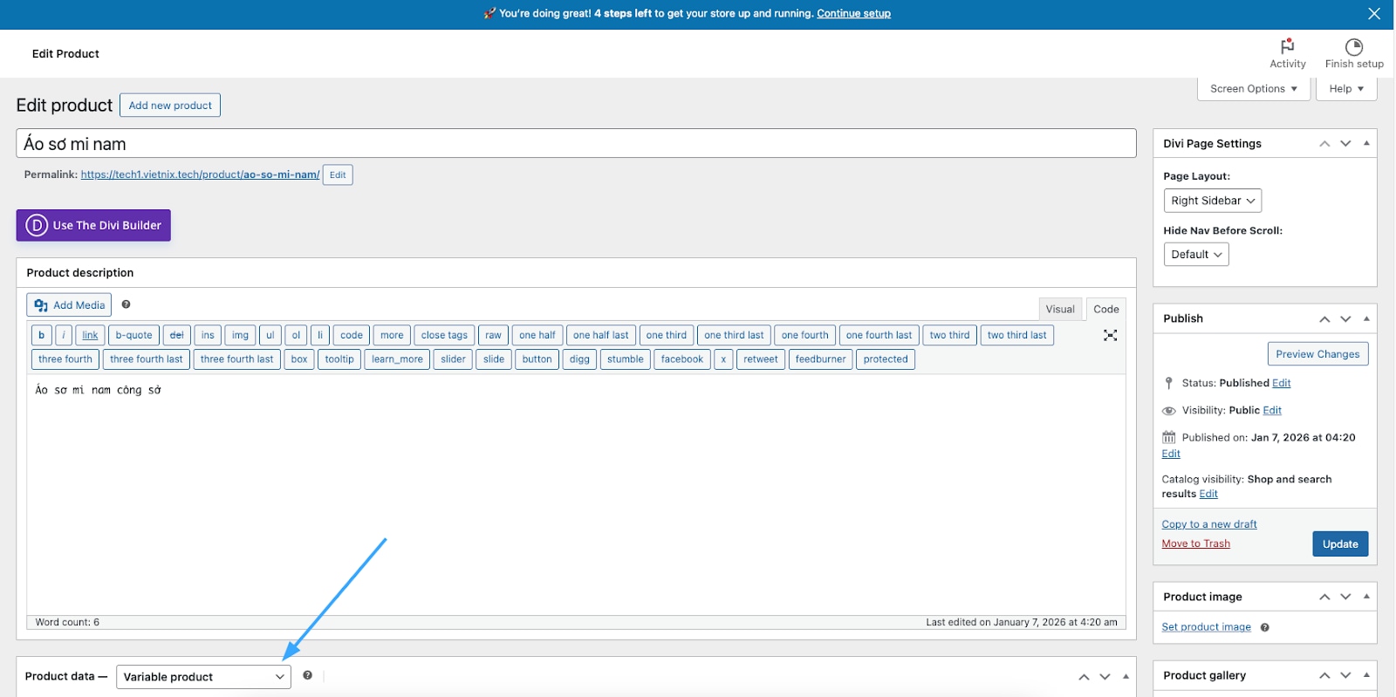This screenshot has width=1396, height=697.
Task: Expand the Screen Options menu
Action: (1253, 89)
